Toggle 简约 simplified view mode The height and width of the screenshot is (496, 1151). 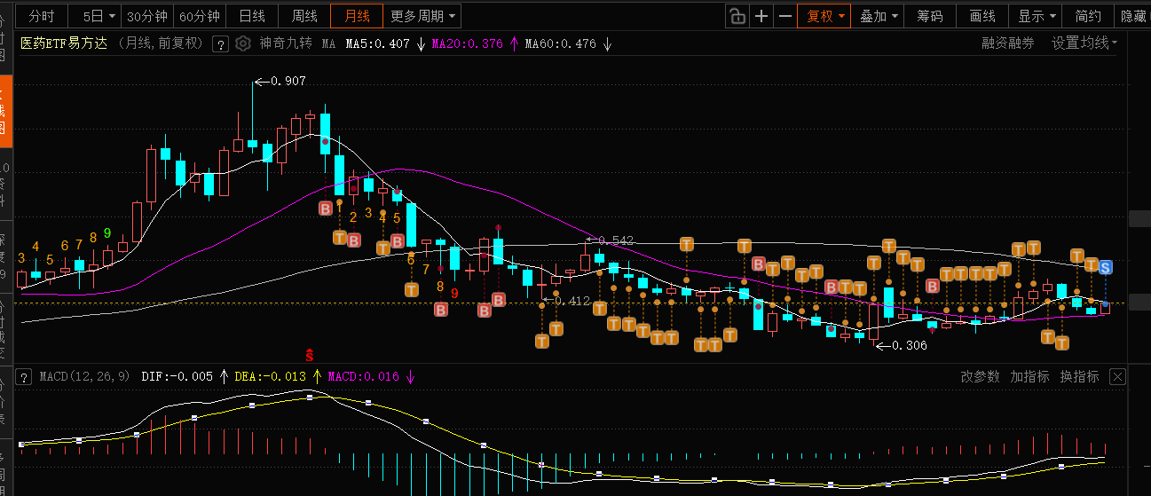[x=1088, y=16]
